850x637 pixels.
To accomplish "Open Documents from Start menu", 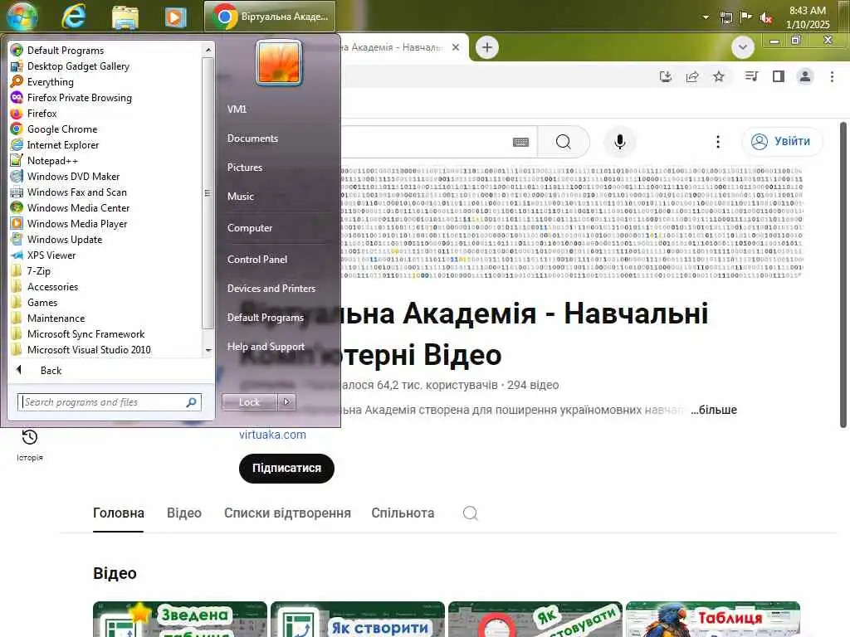I will pyautogui.click(x=252, y=139).
